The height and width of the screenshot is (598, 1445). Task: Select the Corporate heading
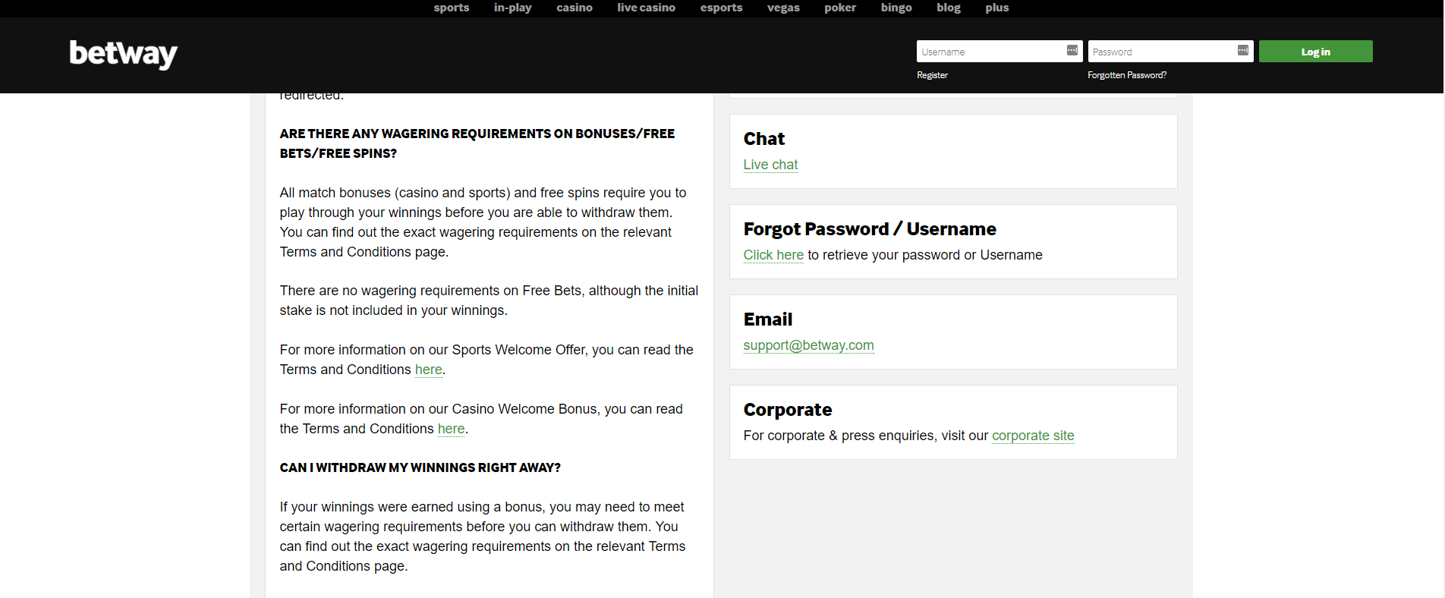point(788,410)
